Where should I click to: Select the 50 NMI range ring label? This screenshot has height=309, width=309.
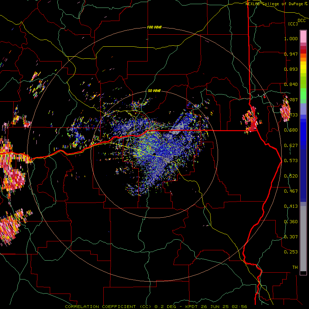pyautogui.click(x=154, y=91)
